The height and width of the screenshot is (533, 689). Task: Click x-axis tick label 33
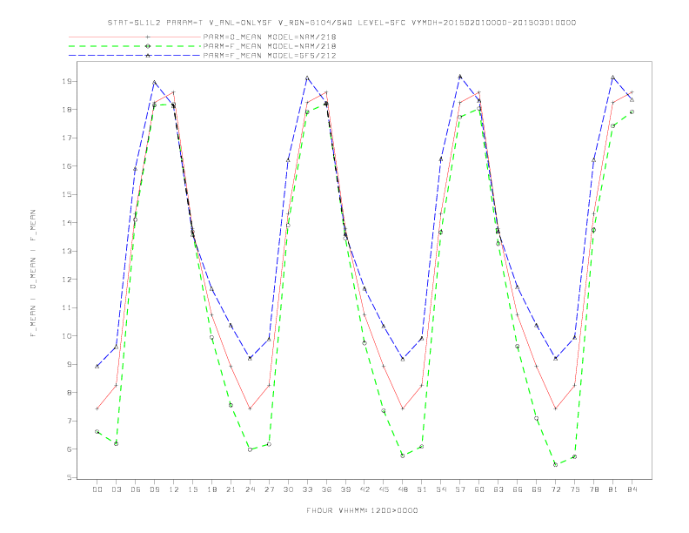[x=307, y=489]
